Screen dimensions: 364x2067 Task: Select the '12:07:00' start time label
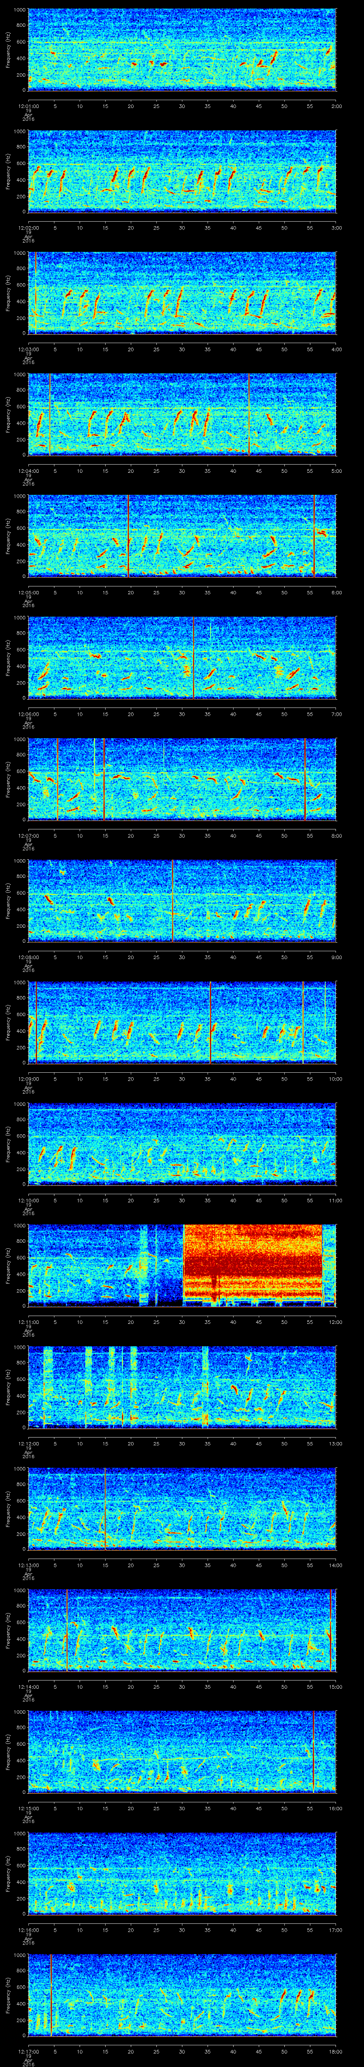[29, 835]
